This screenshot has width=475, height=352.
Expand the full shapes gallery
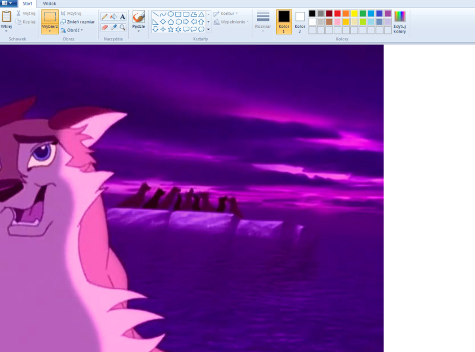point(208,30)
